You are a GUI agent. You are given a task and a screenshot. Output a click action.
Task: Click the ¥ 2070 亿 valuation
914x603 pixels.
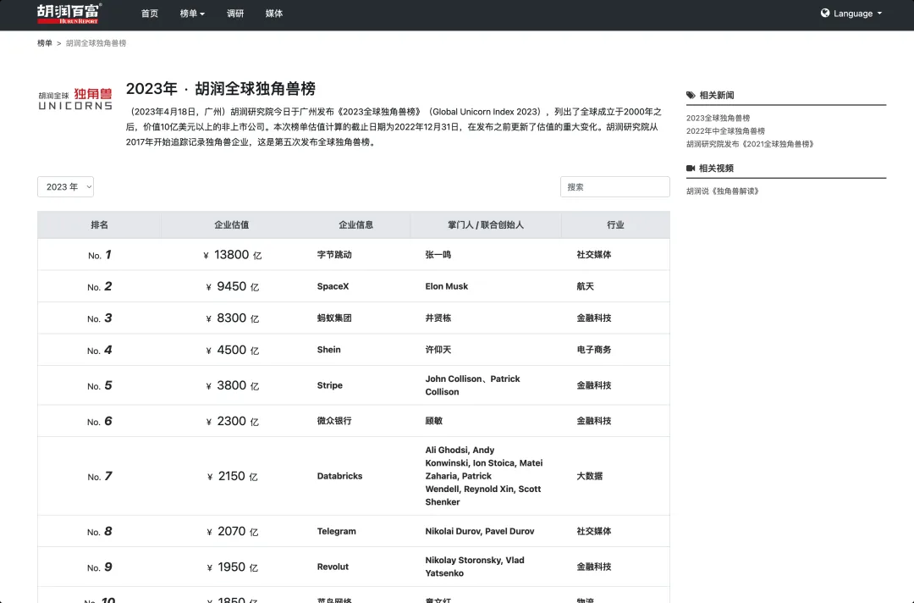pos(233,531)
